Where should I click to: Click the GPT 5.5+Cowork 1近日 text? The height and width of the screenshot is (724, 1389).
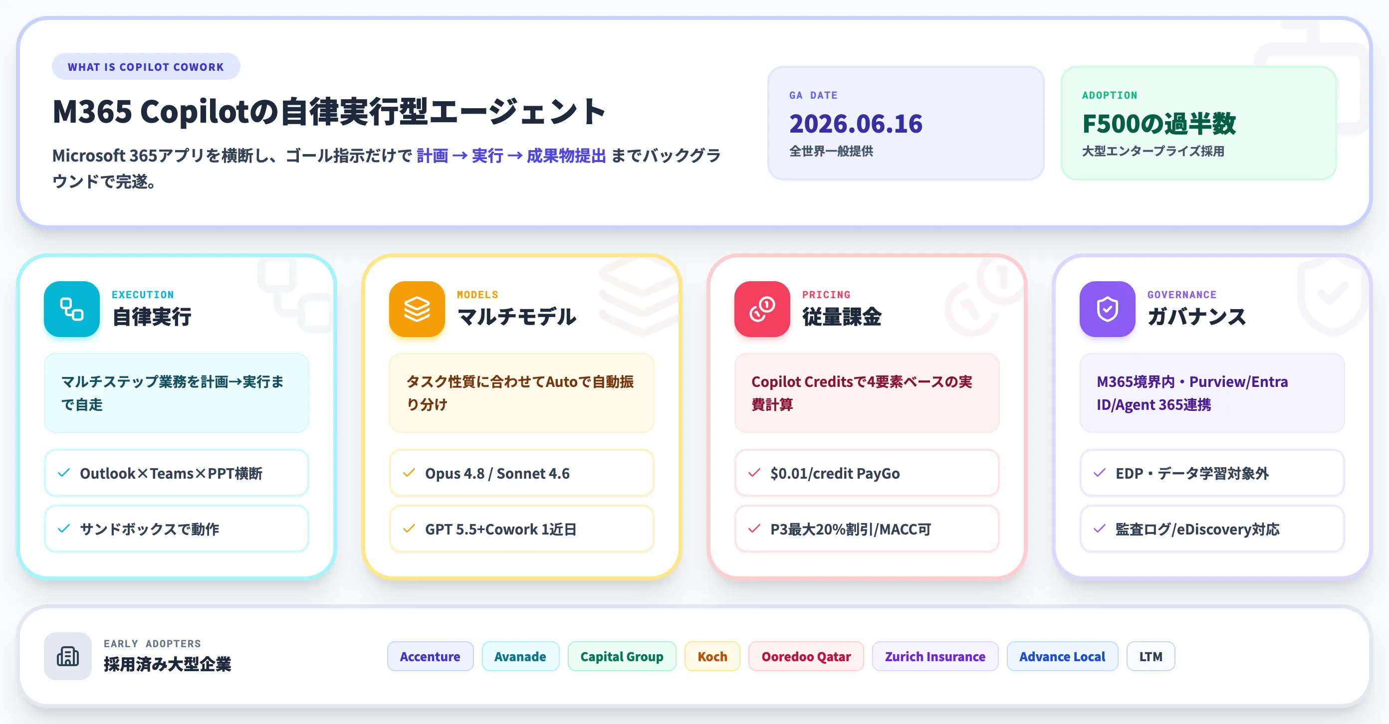(x=501, y=530)
